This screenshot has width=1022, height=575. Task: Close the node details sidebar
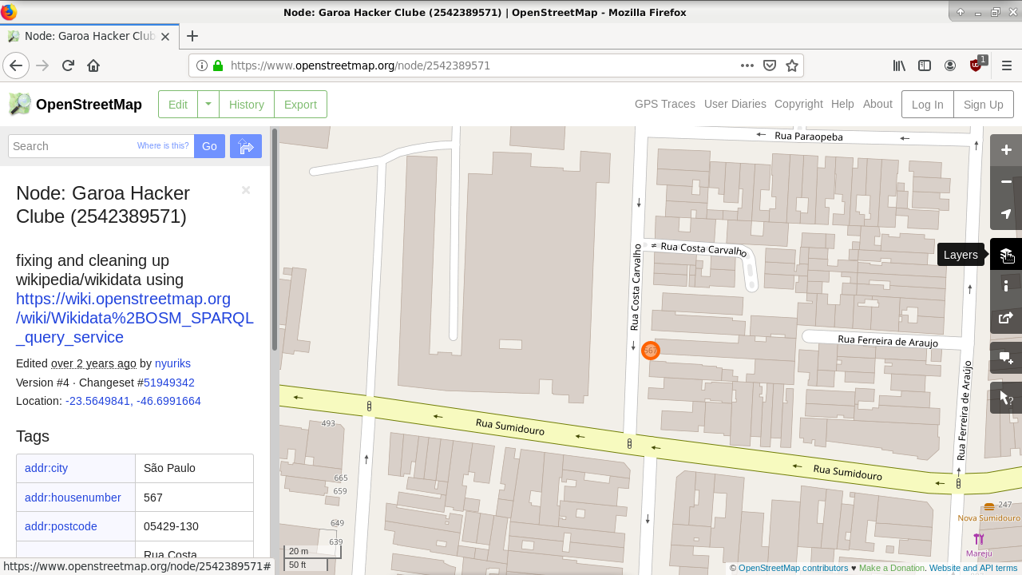pyautogui.click(x=246, y=190)
